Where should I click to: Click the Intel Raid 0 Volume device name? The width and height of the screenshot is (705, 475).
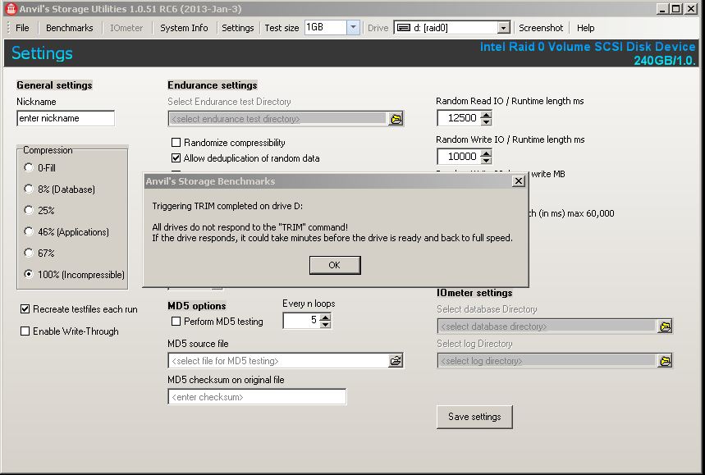tap(588, 47)
